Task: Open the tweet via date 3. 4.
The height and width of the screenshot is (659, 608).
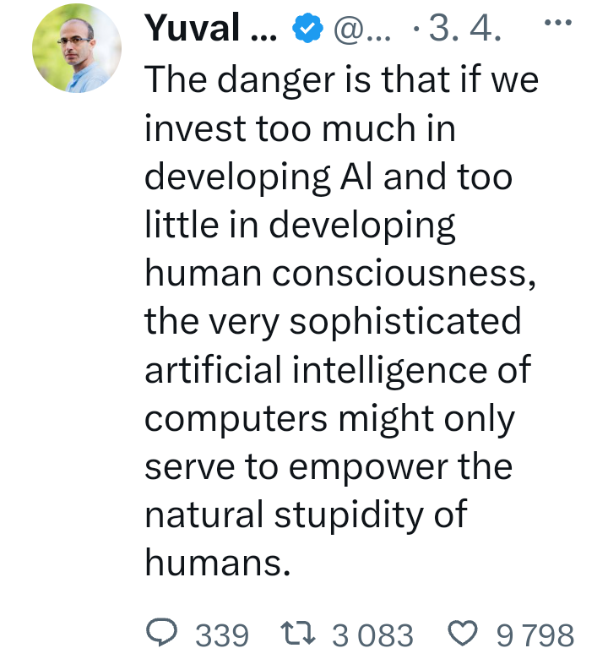Action: point(464,30)
